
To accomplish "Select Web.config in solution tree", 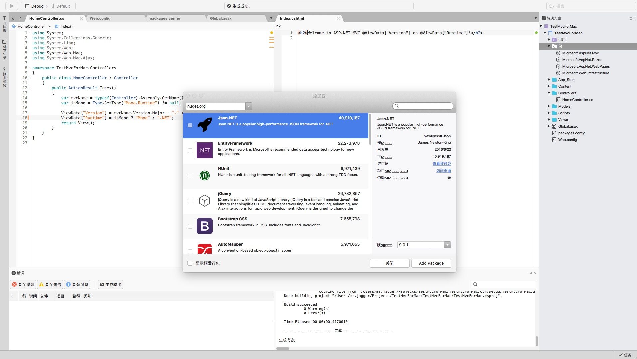I will (x=567, y=140).
